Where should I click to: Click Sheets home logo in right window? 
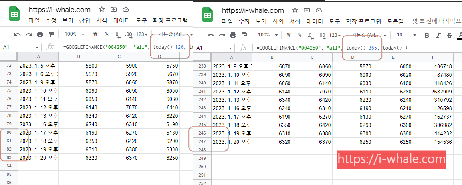point(207,15)
